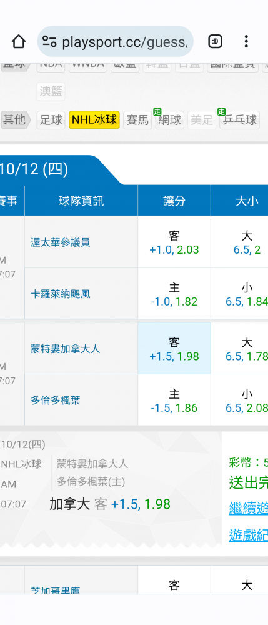The height and width of the screenshot is (625, 268).
Task: Pick Ottawa 客 +1.0, 2.03 spread
Action: [x=174, y=242]
